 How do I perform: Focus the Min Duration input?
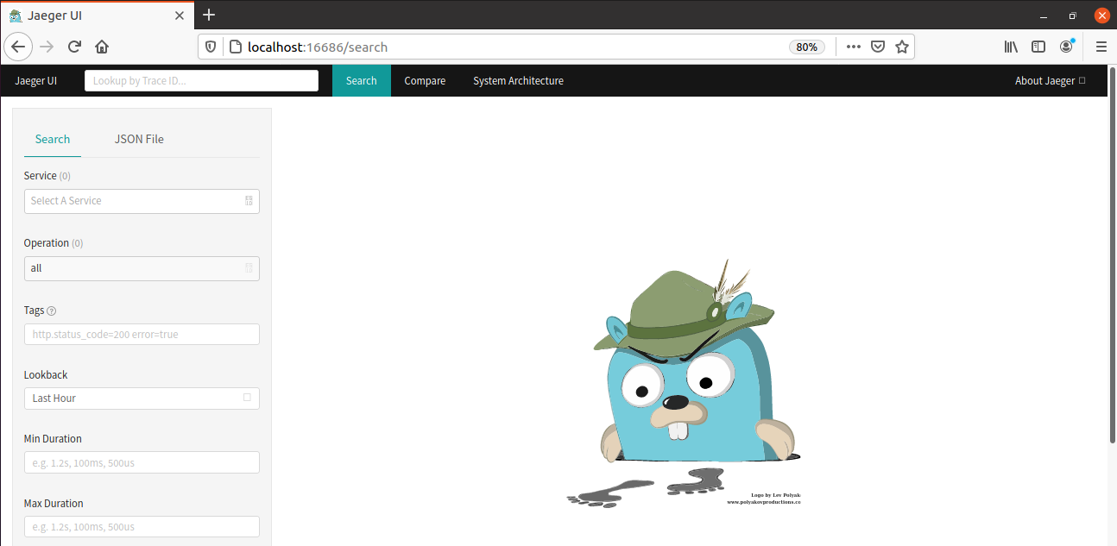click(x=142, y=462)
